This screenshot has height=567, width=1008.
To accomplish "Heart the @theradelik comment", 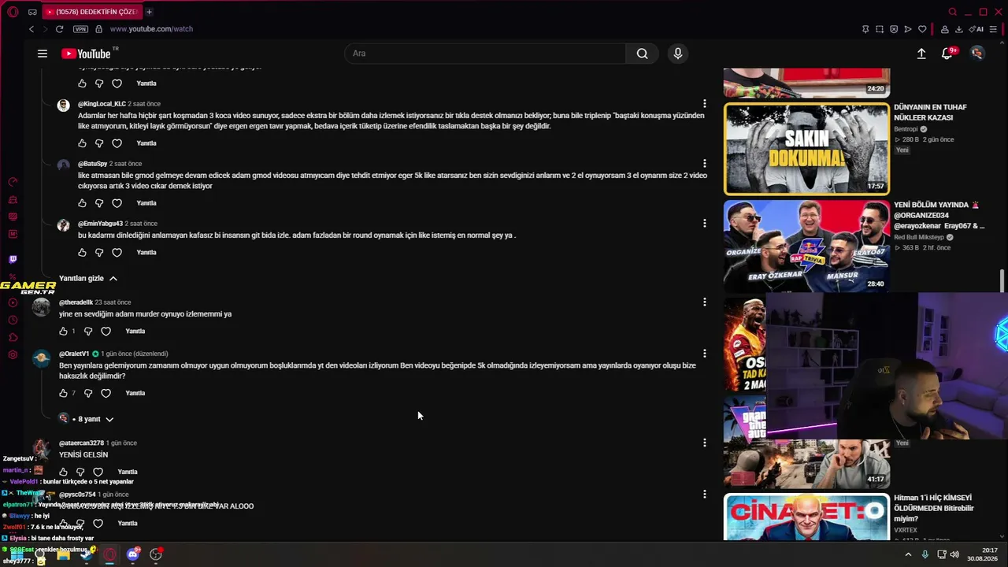I will [106, 332].
